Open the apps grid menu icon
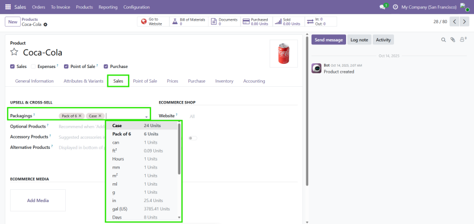This screenshot has width=474, height=224. tap(8, 7)
